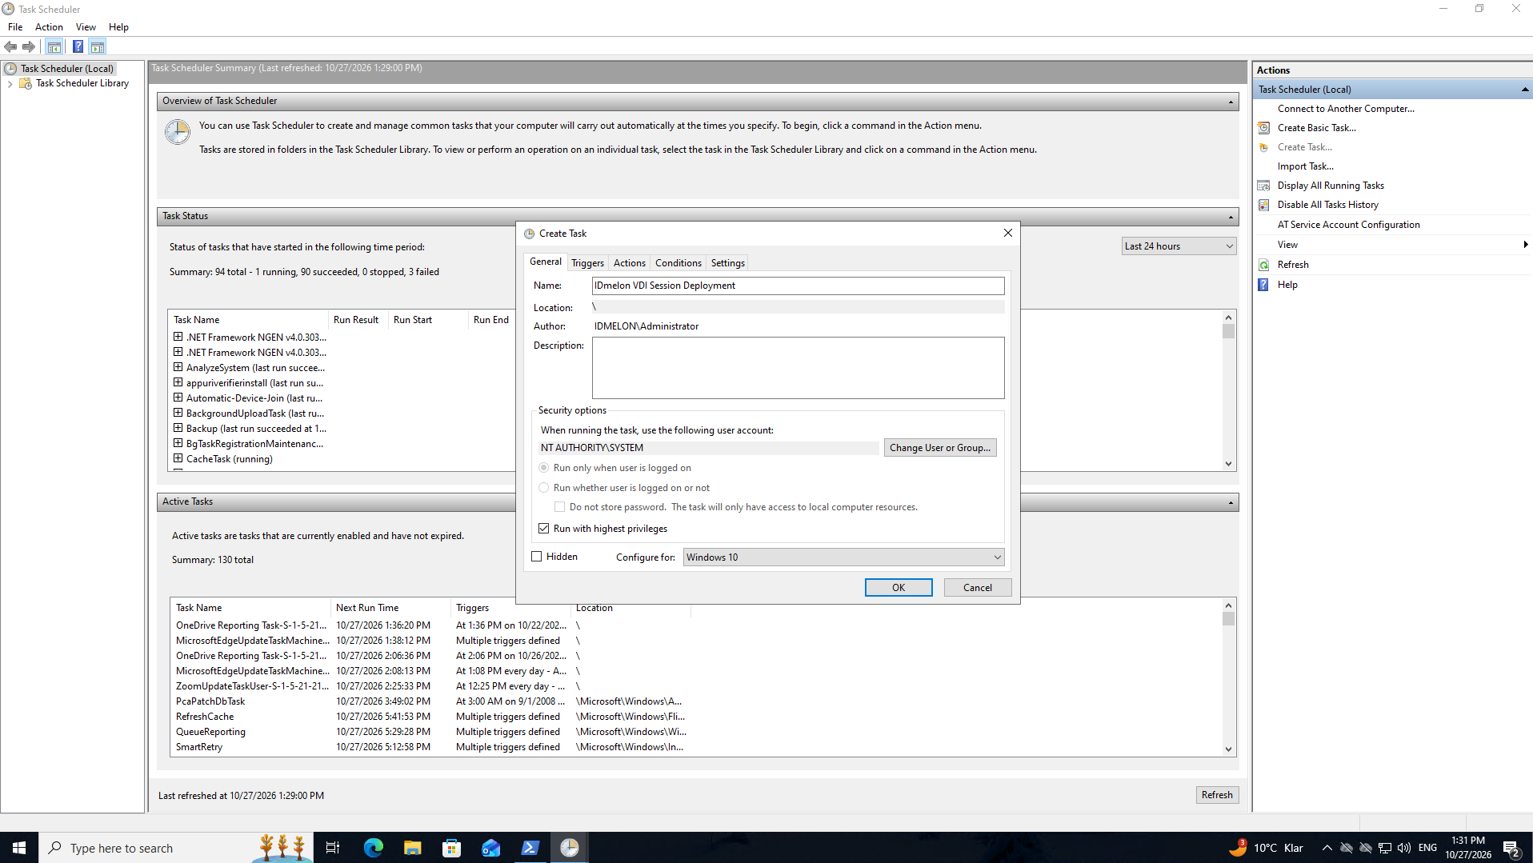Click the Refresh action icon
1533x863 pixels.
point(1263,265)
